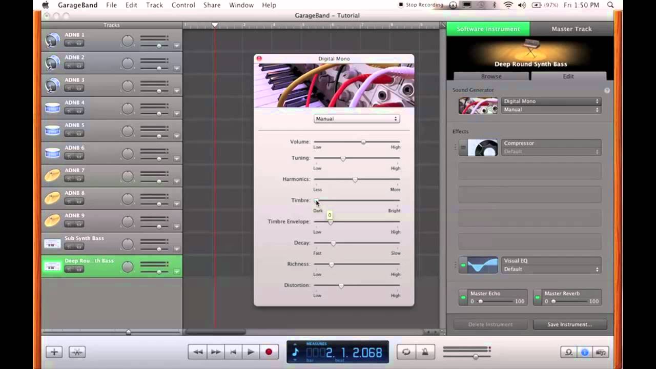Add a new track with the plus button

click(x=54, y=352)
